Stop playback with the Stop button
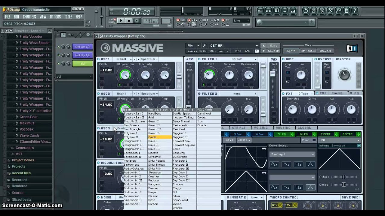 [x=129, y=21]
